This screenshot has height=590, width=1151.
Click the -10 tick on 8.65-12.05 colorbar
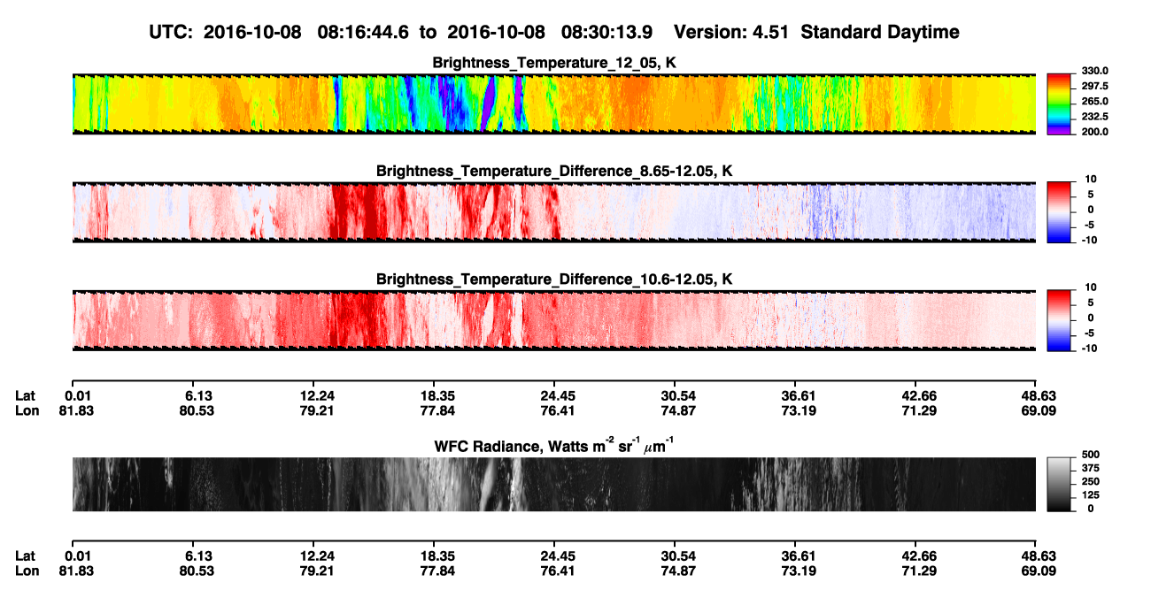(x=1089, y=240)
